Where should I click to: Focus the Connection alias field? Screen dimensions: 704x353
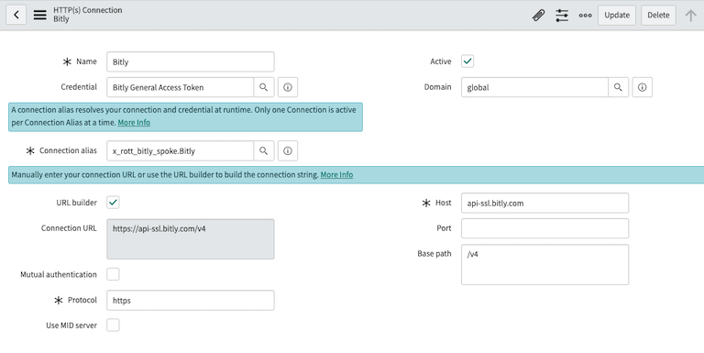tap(180, 151)
